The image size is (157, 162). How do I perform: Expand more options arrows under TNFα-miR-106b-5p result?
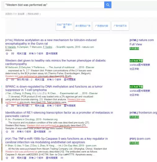[x=62, y=158]
